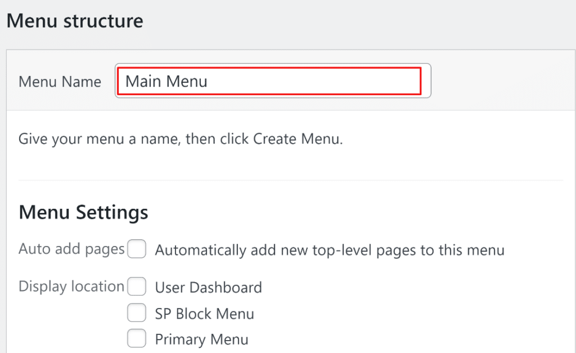Click the Menu structure page heading
The height and width of the screenshot is (353, 576).
point(75,21)
